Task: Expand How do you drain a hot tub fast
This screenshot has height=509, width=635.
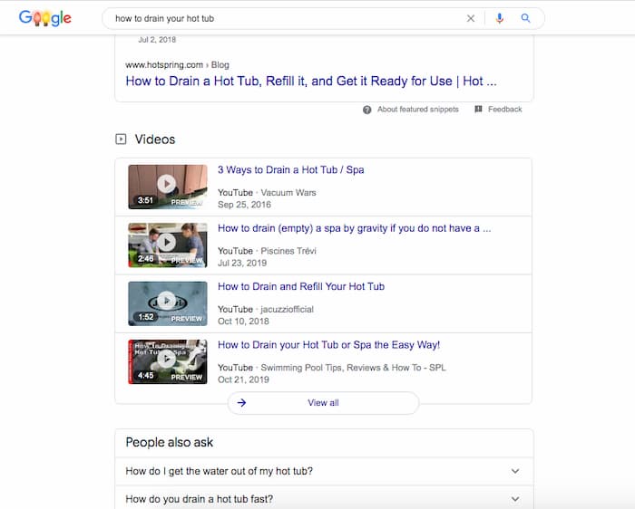Action: click(x=324, y=498)
